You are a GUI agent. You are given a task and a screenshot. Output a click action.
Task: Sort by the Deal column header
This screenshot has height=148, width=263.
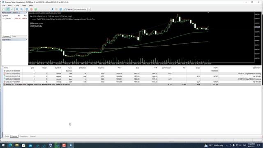pos(32,68)
